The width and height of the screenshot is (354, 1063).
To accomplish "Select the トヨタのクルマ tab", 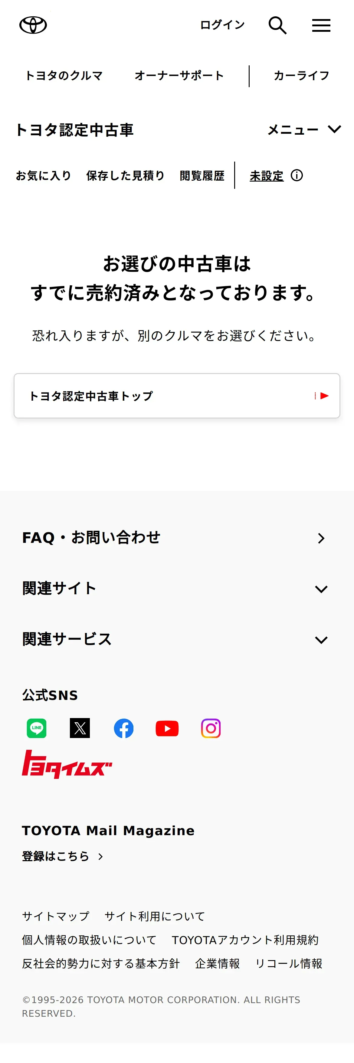I will (64, 76).
